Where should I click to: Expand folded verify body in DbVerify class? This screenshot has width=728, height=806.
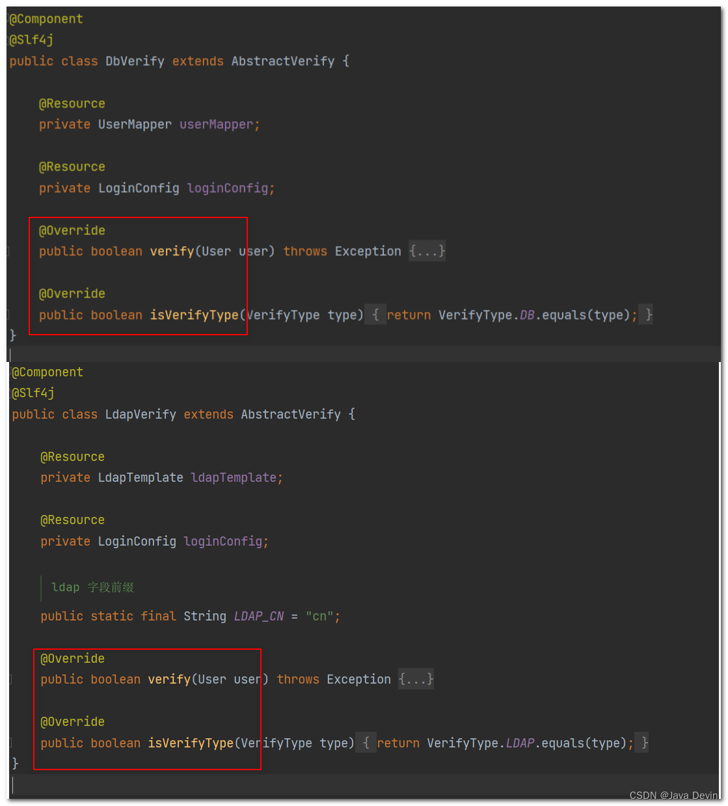(x=427, y=251)
